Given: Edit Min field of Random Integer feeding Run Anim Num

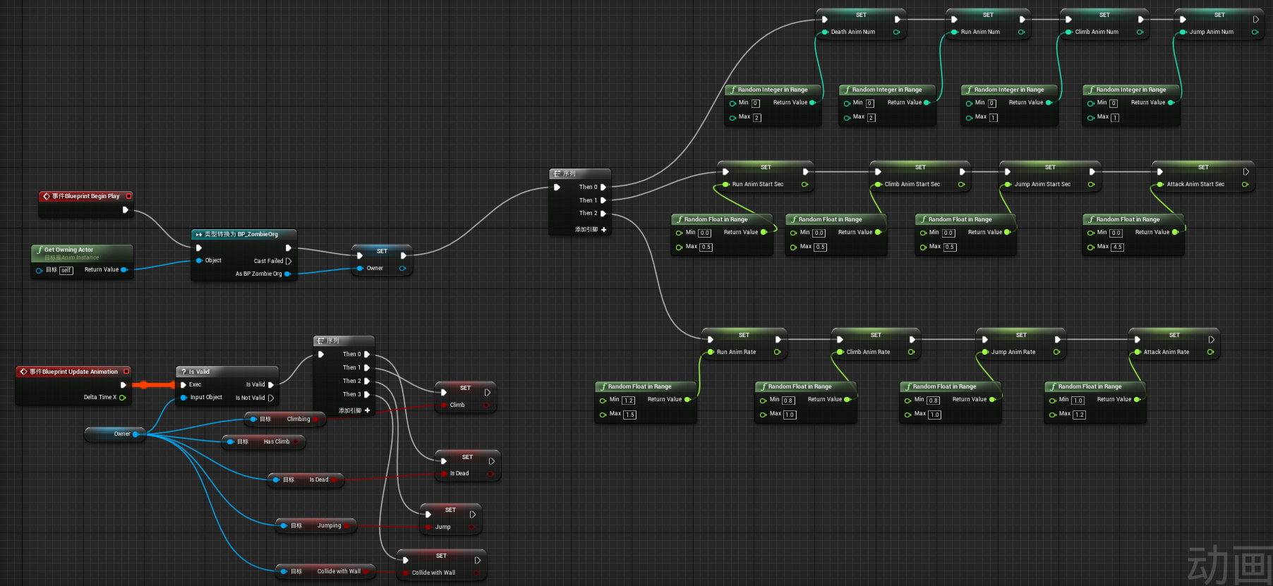Looking at the screenshot, I should coord(870,103).
